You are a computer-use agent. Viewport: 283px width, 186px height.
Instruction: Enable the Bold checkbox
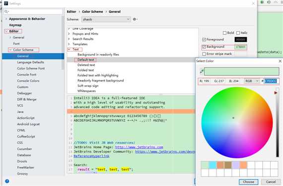tap(224, 33)
